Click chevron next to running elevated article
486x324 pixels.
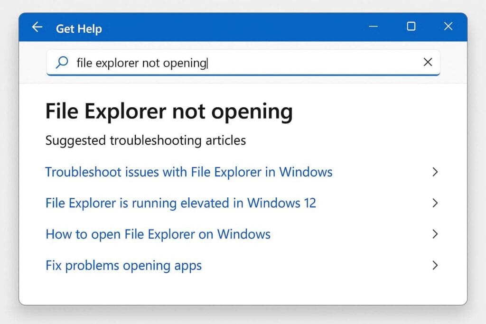click(435, 203)
